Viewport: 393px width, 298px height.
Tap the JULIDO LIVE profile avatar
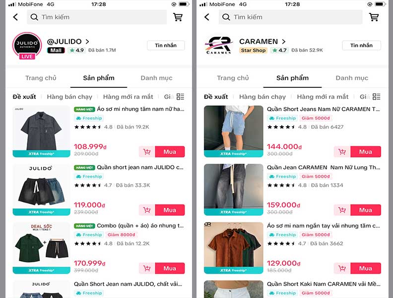tap(27, 46)
